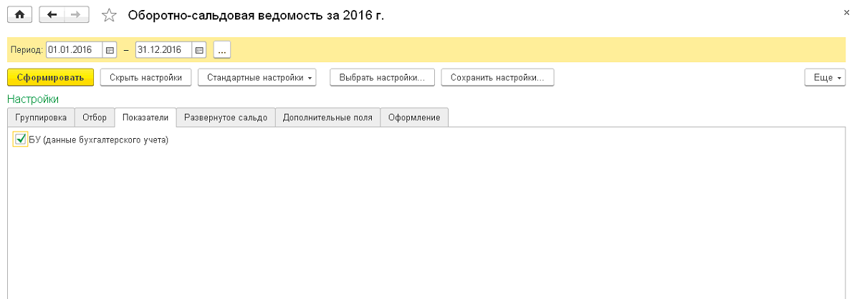The image size is (857, 299).
Task: Switch to the Группировка tab
Action: pos(41,117)
